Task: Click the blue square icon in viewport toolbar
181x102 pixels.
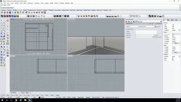Action: point(68,16)
